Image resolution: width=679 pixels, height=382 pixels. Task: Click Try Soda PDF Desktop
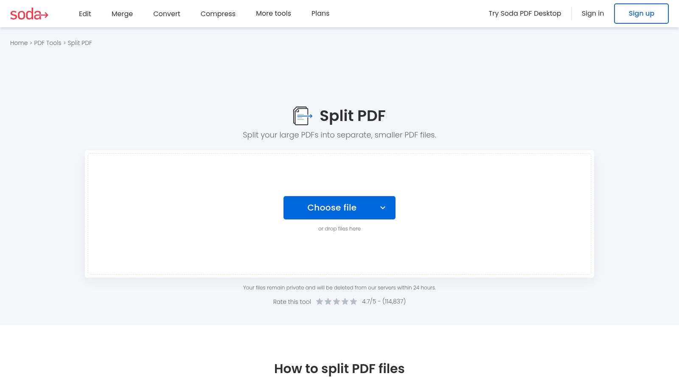(525, 13)
